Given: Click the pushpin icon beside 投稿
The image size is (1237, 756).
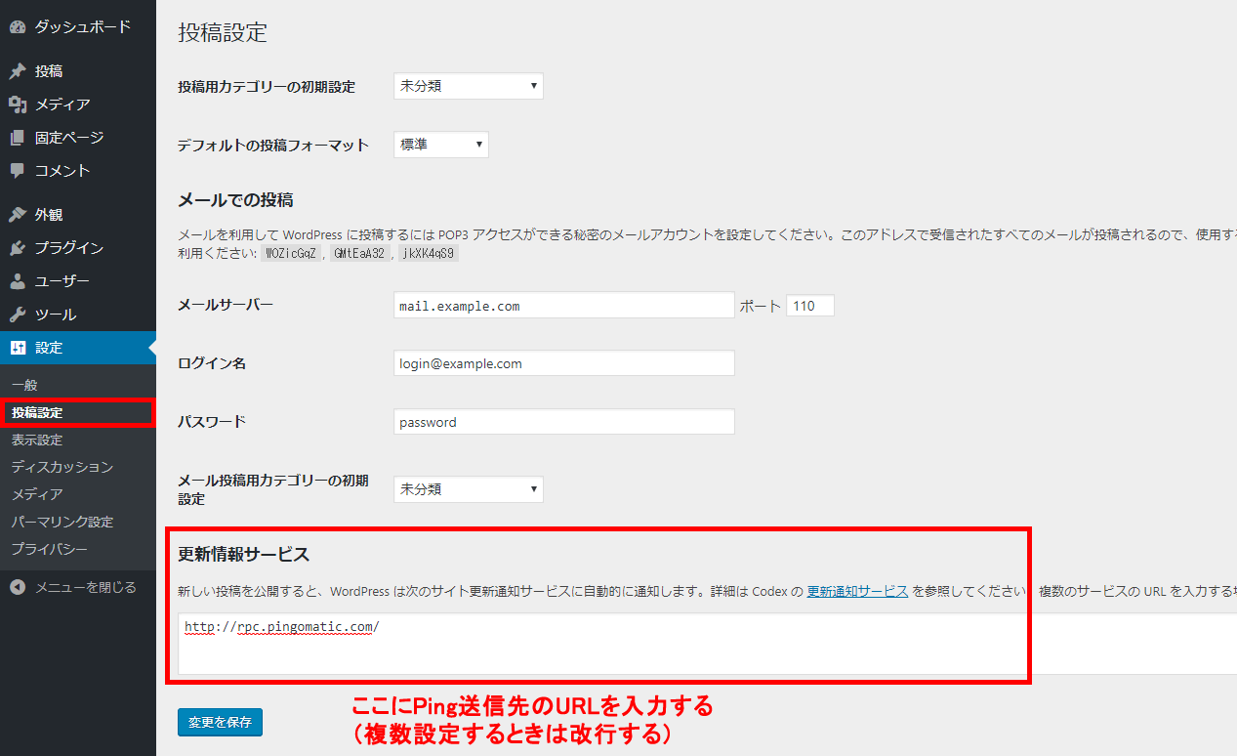Looking at the screenshot, I should click(x=18, y=71).
